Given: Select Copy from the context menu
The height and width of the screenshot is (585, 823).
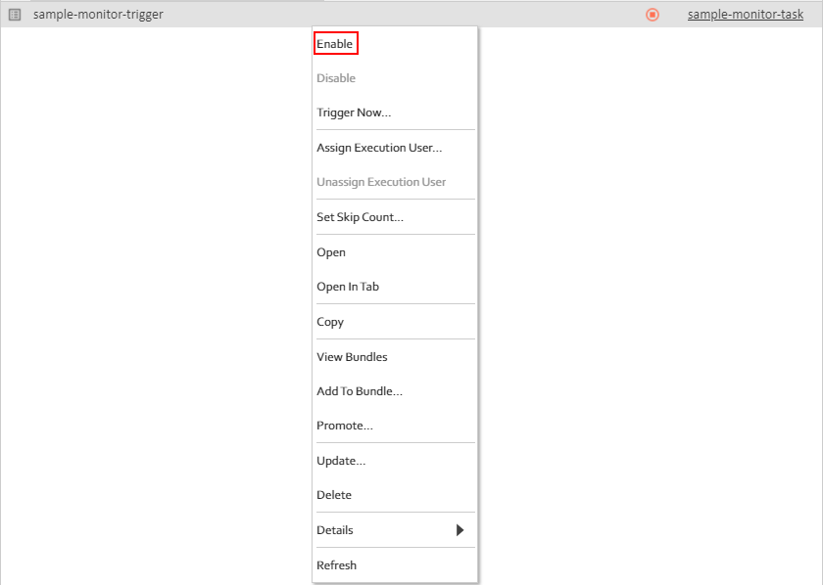Looking at the screenshot, I should coord(330,322).
